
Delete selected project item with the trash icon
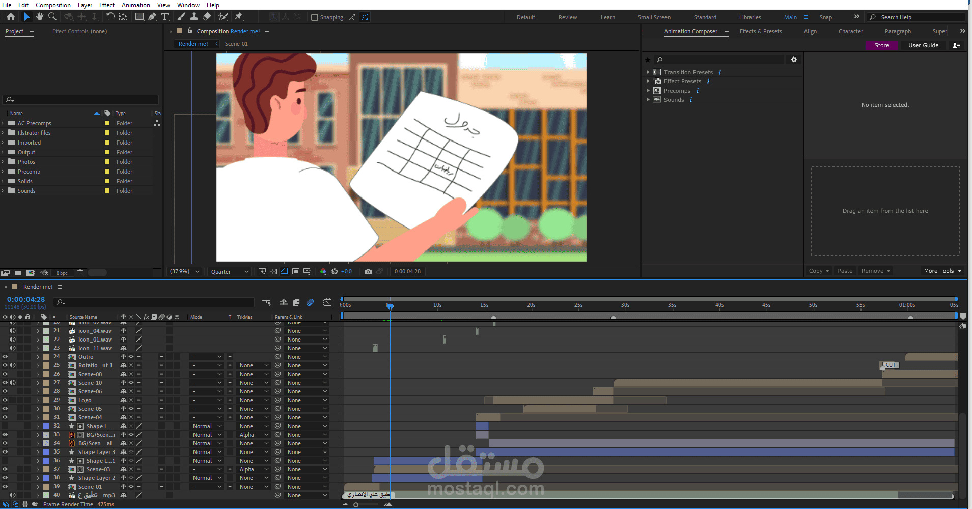coord(80,273)
